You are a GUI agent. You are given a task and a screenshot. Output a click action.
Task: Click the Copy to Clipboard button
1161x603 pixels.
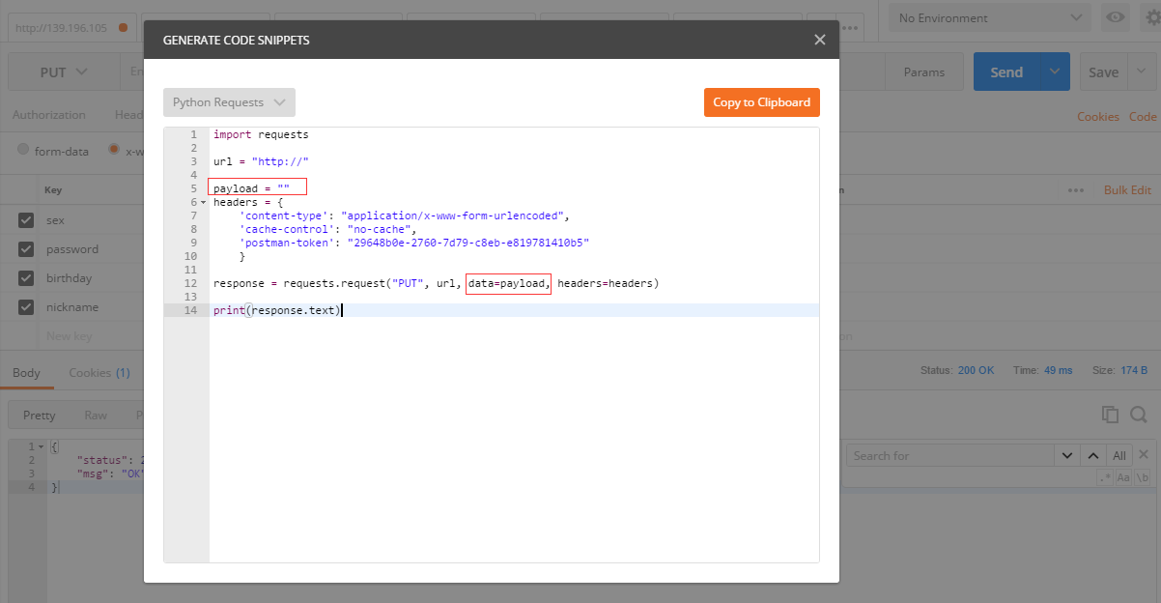coord(761,101)
